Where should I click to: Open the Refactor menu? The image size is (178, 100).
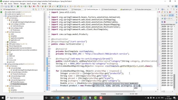pyautogui.click(x=16, y=4)
